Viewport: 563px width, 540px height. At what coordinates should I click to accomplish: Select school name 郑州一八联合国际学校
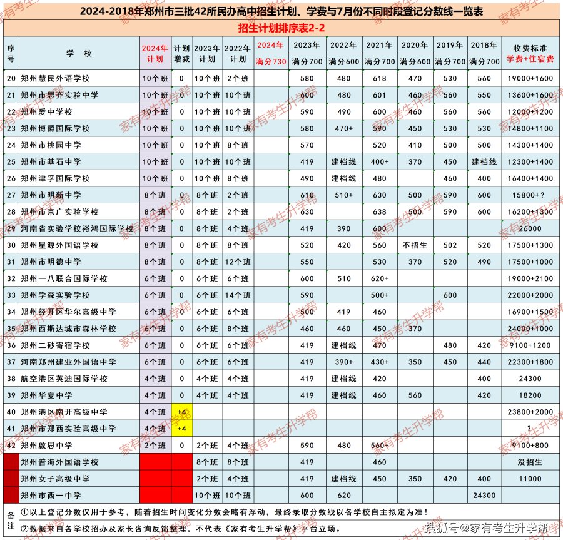tap(64, 278)
